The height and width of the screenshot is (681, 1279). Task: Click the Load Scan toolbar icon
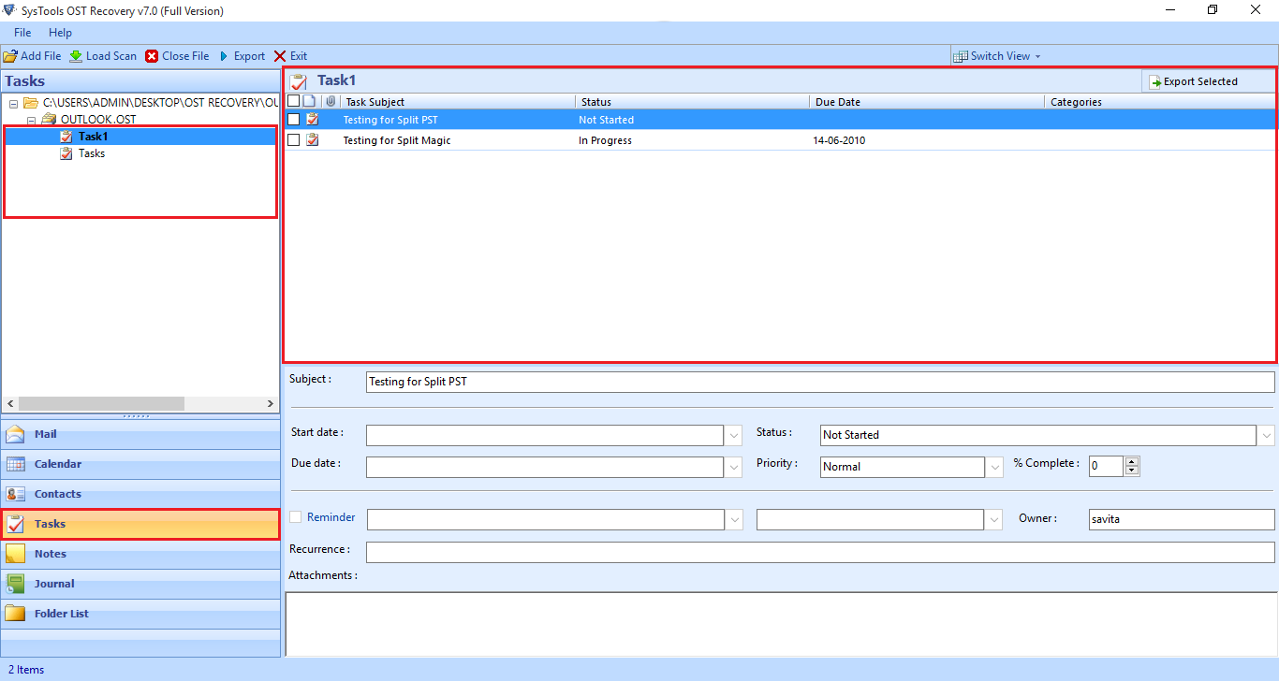tap(76, 56)
